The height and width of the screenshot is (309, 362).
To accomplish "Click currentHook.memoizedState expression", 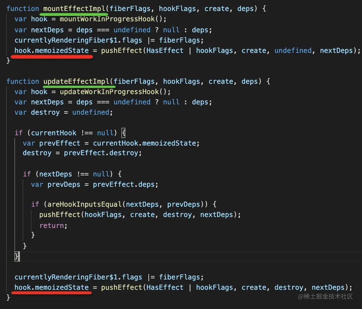I will tap(144, 143).
